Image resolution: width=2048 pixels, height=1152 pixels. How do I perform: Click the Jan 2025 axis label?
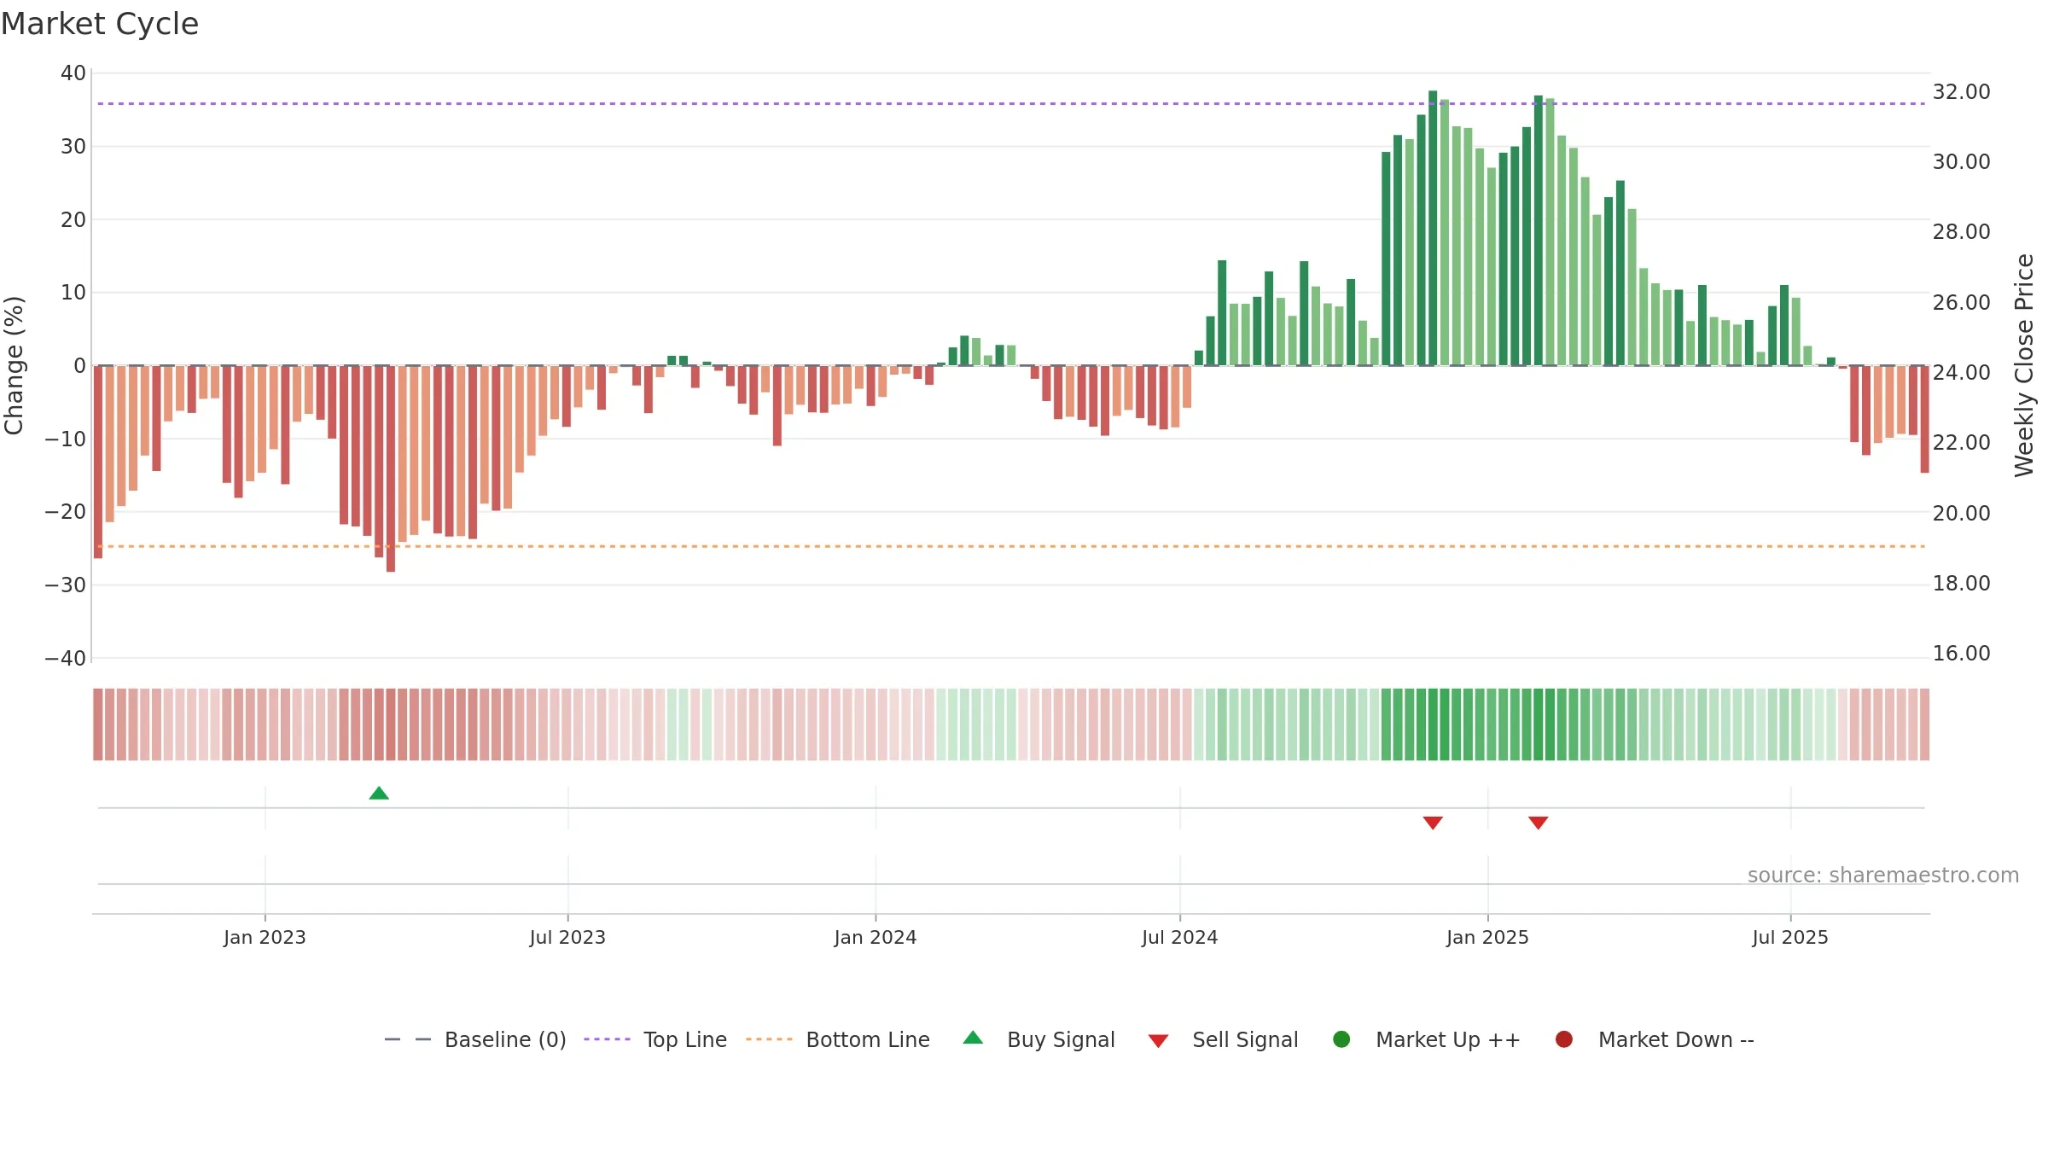[x=1487, y=937]
